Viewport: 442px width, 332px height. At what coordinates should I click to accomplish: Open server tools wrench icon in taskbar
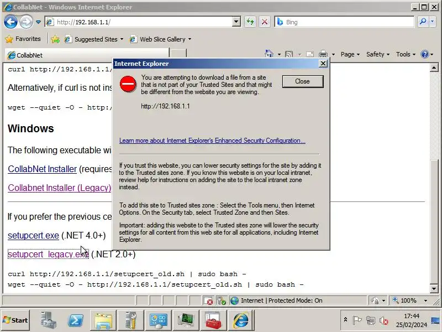pos(131,320)
